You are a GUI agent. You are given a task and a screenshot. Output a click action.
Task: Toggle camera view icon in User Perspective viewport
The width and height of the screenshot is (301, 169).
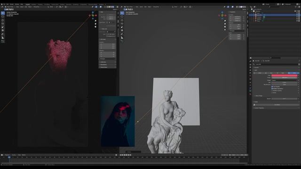click(x=225, y=27)
